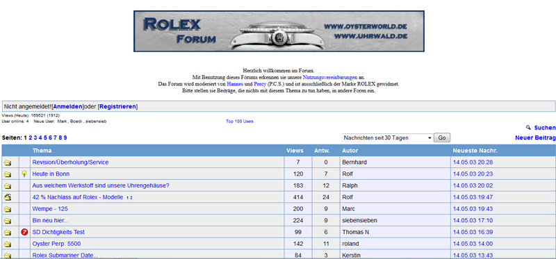Click author name roland

point(350,244)
